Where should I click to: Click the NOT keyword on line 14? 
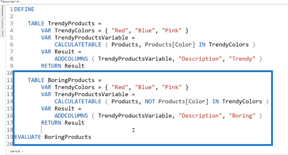(150, 102)
